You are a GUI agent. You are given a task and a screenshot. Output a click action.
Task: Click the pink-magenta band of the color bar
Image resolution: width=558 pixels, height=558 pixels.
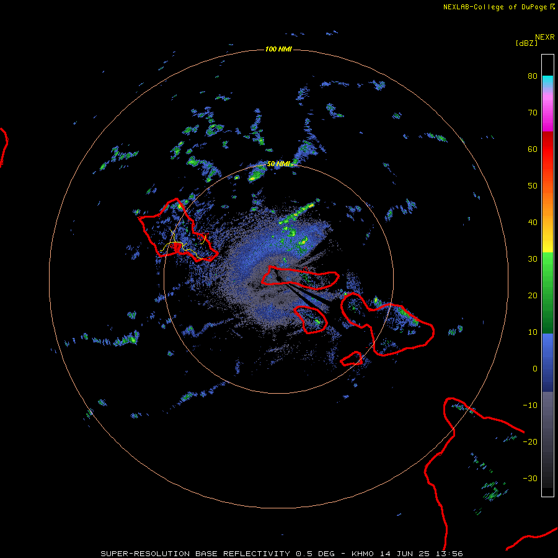click(x=547, y=110)
